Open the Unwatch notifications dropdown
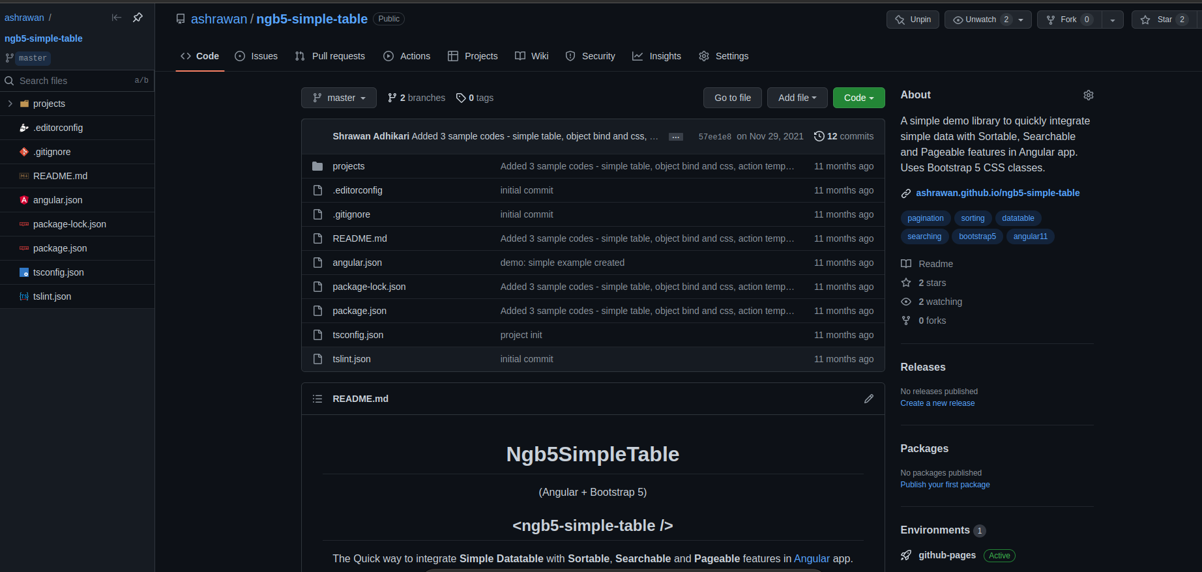The height and width of the screenshot is (572, 1202). (x=988, y=20)
